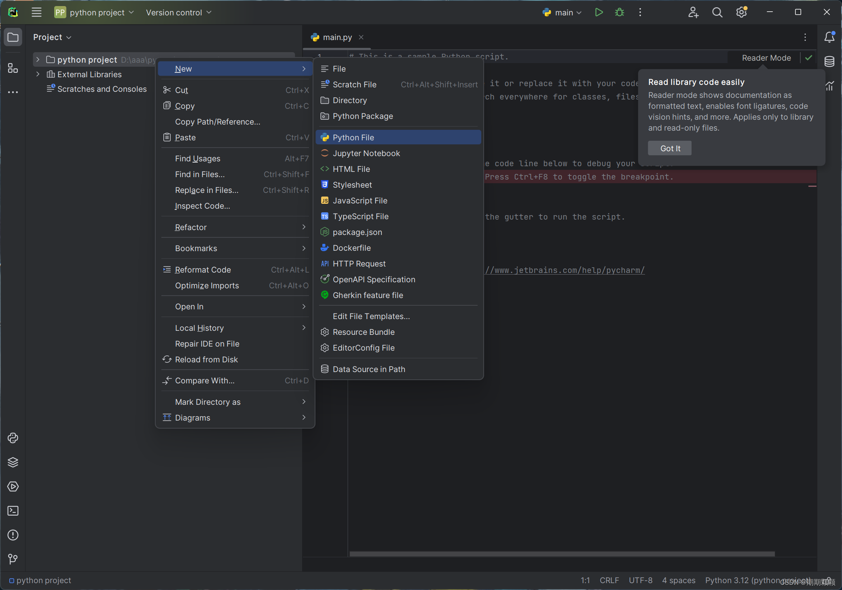Viewport: 842px width, 590px height.
Task: Click 4 spaces indent in status bar
Action: [x=679, y=580]
